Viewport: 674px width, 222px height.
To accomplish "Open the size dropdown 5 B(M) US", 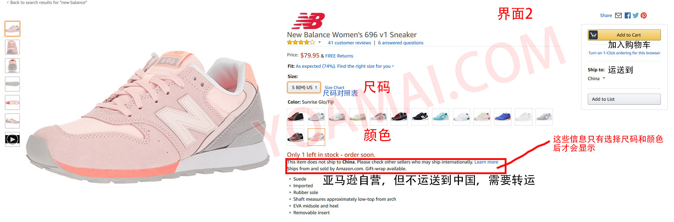I will pyautogui.click(x=304, y=87).
